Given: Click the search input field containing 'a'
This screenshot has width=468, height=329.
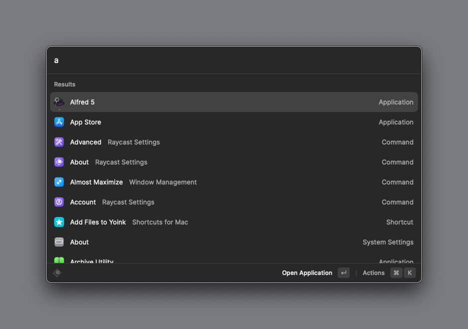Looking at the screenshot, I should point(233,60).
